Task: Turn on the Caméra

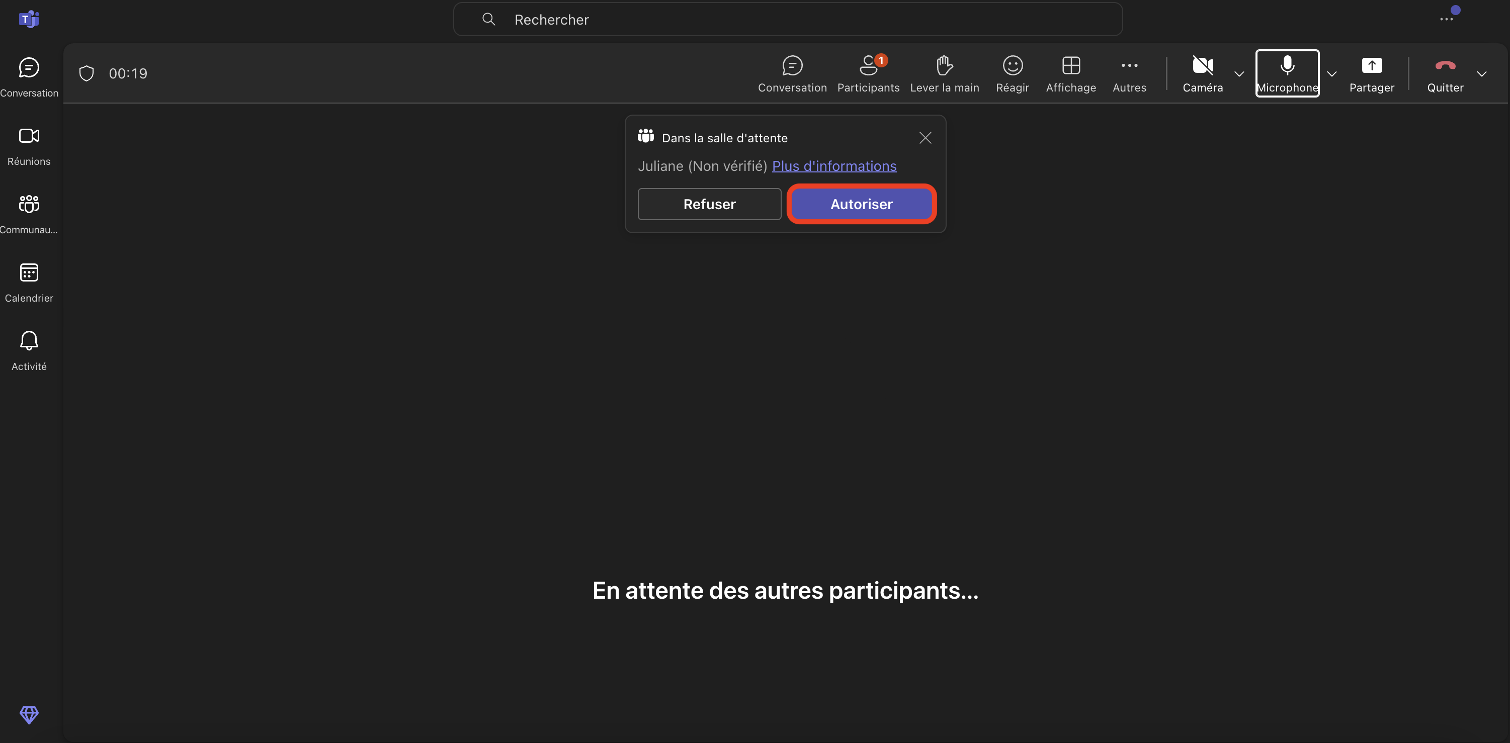Action: (1202, 73)
